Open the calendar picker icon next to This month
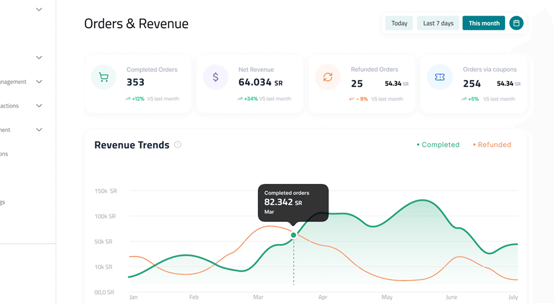554x304 pixels. coord(516,23)
